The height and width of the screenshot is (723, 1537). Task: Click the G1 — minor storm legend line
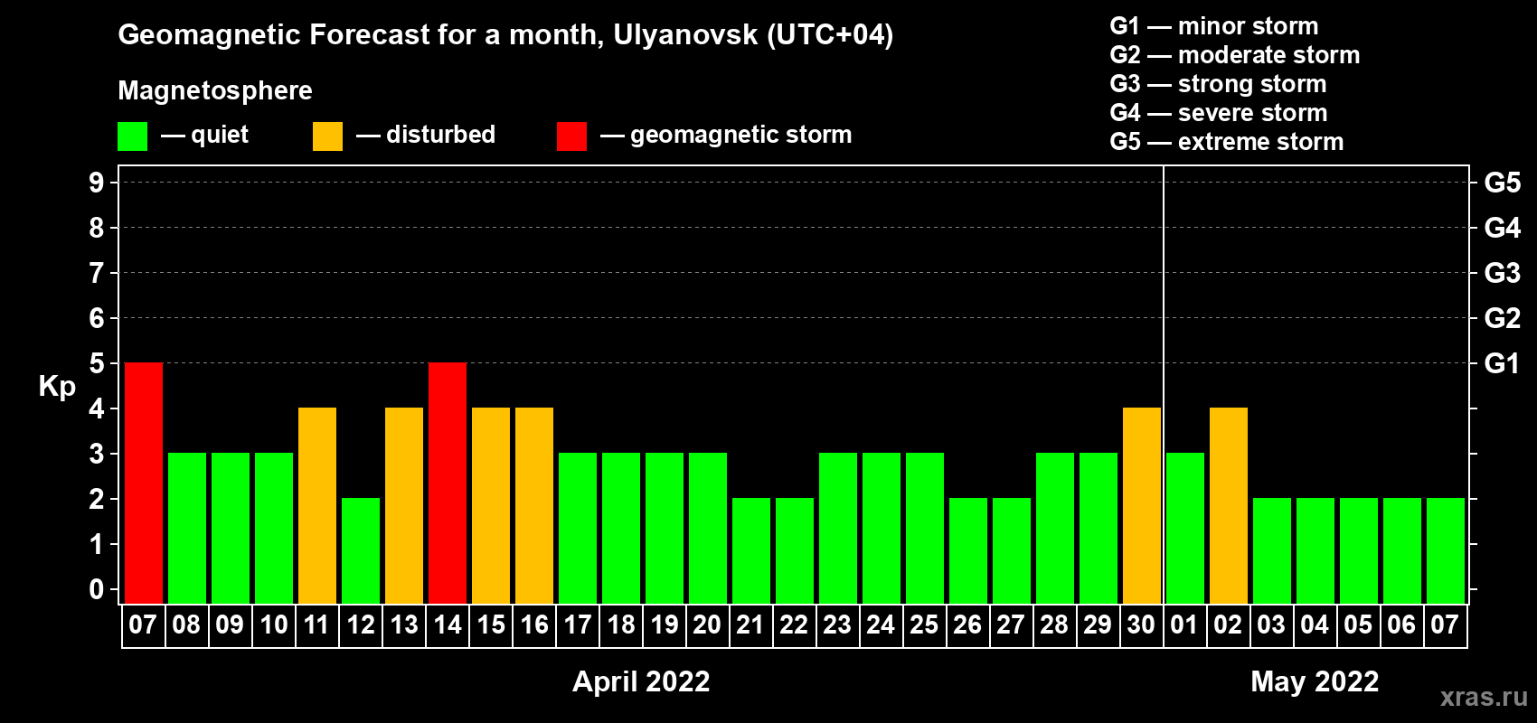tap(1214, 26)
